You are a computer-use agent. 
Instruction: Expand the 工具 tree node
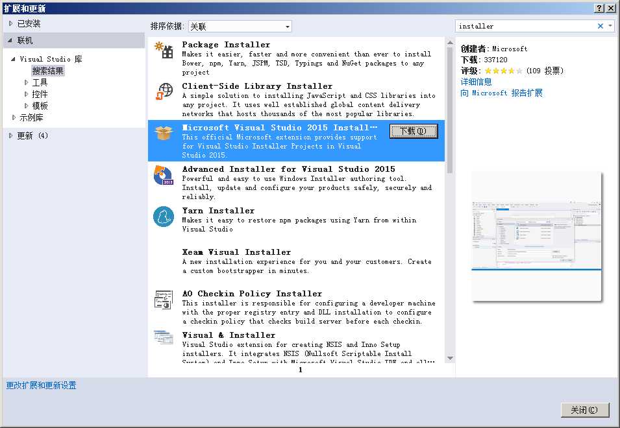tap(26, 82)
